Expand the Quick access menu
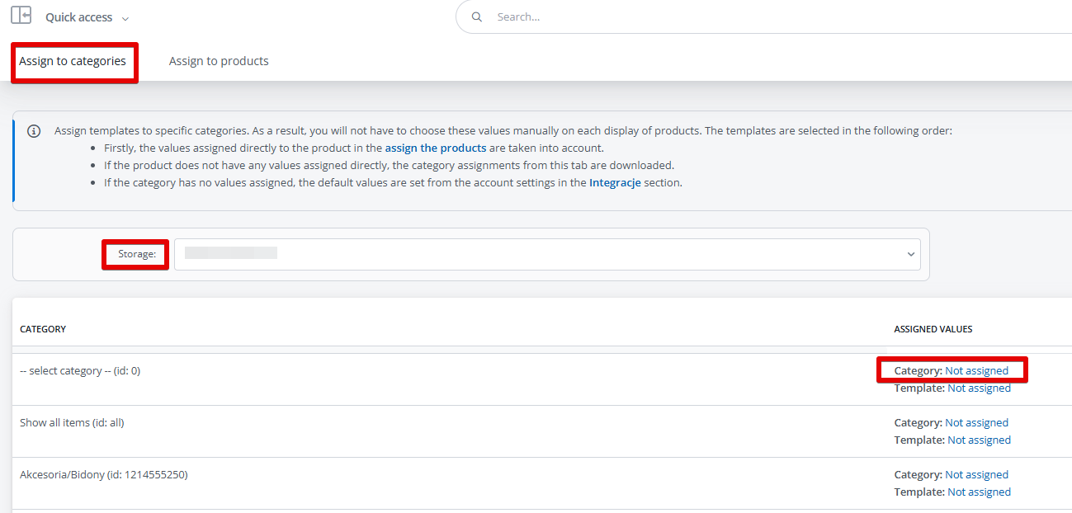This screenshot has height=513, width=1072. [x=87, y=17]
